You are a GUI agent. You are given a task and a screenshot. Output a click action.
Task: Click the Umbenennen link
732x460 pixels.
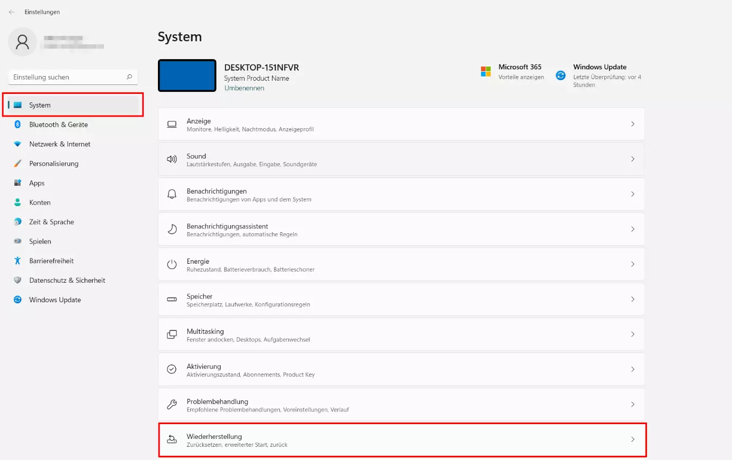pos(244,88)
